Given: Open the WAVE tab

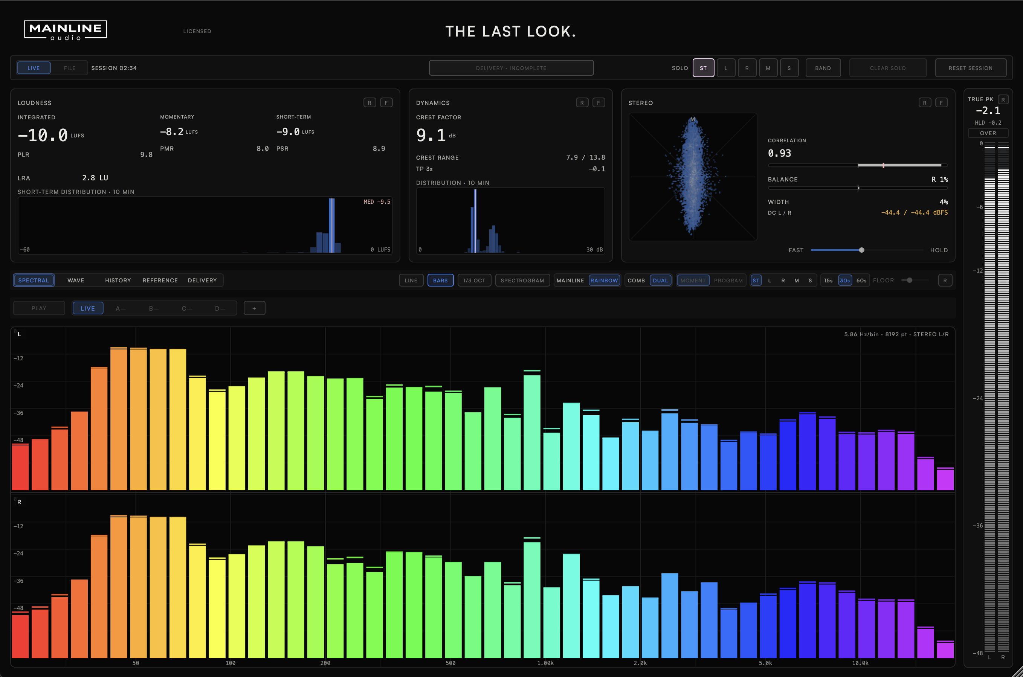Looking at the screenshot, I should pyautogui.click(x=76, y=280).
